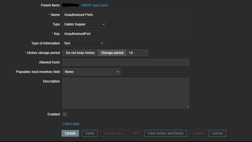
Task: Open the Populates host inventory field dropdown
Action: point(91,72)
